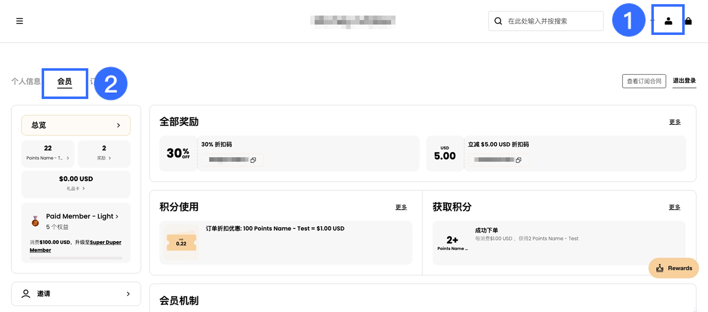Copy the 30% discount code
708x312 pixels.
click(253, 160)
